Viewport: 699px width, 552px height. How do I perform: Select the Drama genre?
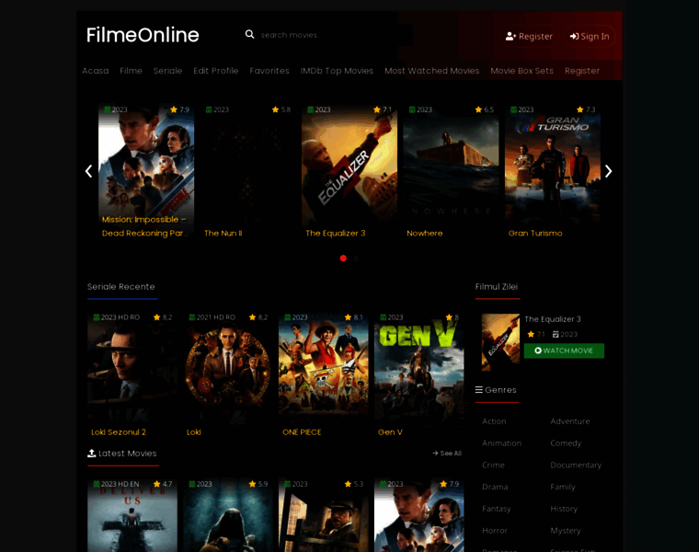(495, 487)
